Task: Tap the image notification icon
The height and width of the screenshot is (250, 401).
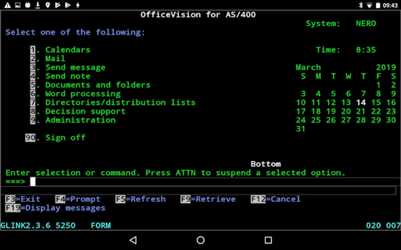Action: click(18, 5)
